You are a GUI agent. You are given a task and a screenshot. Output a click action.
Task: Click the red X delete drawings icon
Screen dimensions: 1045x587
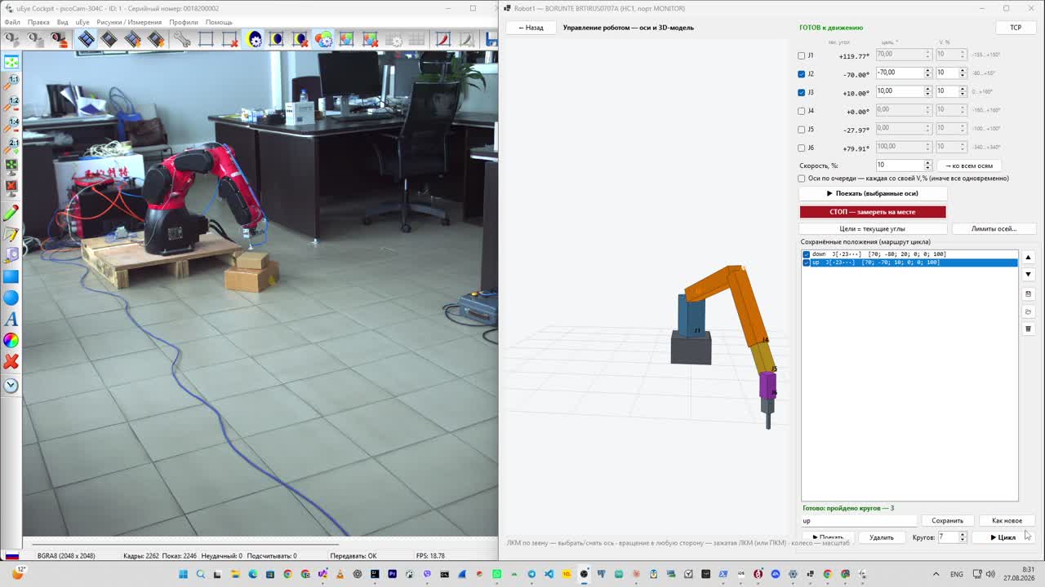click(x=11, y=361)
